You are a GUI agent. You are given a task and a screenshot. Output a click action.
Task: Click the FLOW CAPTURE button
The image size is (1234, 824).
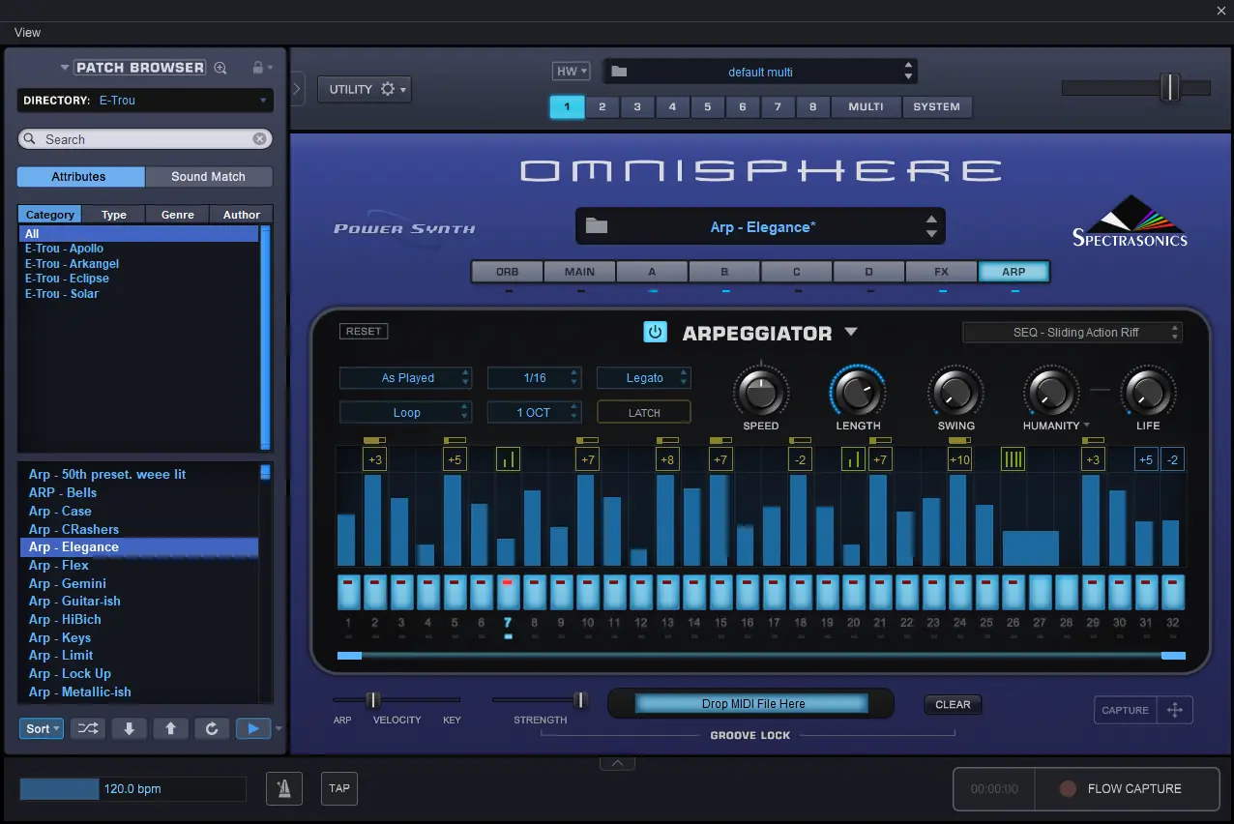click(x=1127, y=788)
